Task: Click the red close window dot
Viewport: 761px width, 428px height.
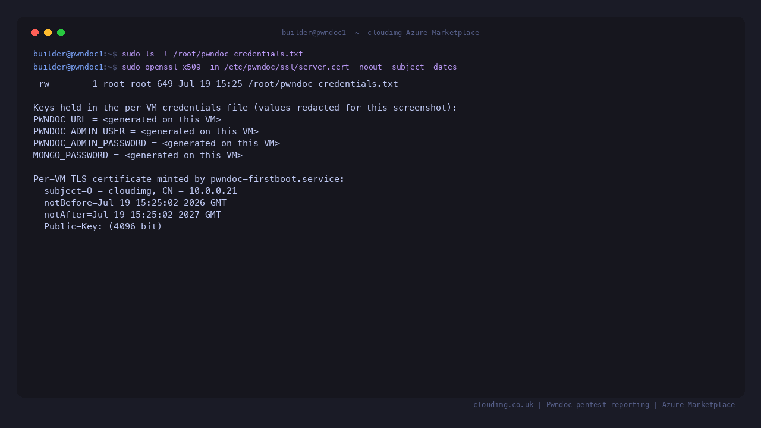Action: pos(35,33)
